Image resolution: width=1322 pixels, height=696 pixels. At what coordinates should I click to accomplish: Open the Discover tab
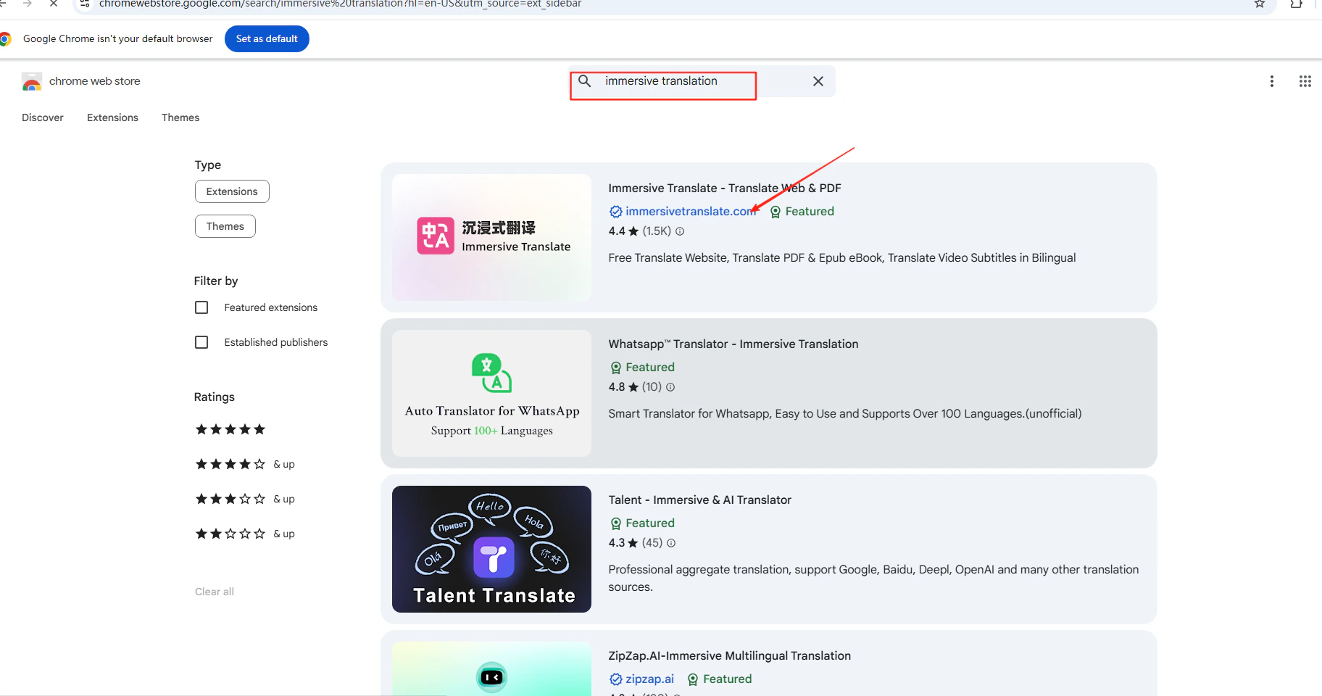(x=43, y=117)
